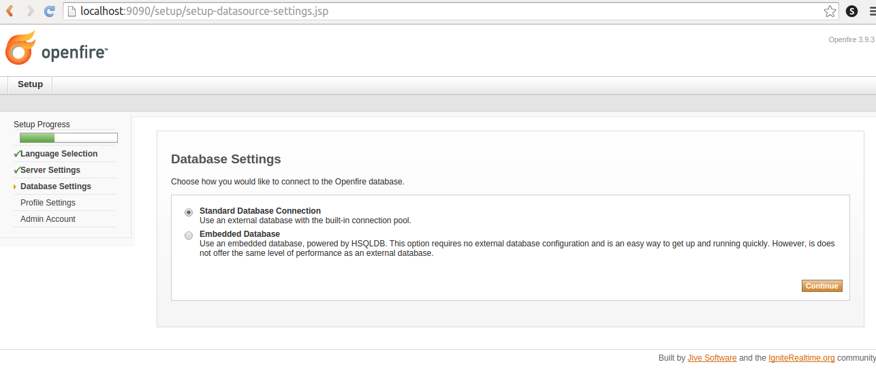Go to Language Selection step
876x392 pixels.
[59, 154]
